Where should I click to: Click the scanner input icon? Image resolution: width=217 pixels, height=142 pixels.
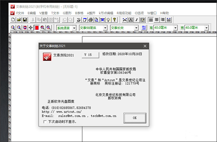click(78, 20)
